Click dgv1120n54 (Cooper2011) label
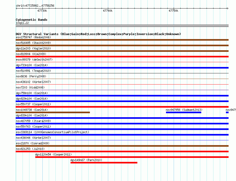Viewport: 236px width, 181px height. point(53,154)
